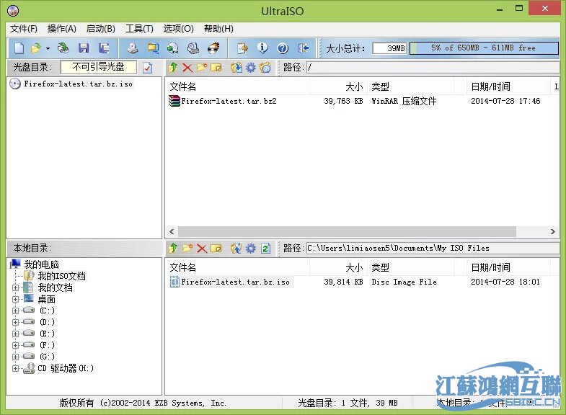The height and width of the screenshot is (415, 566).
Task: Create a new ISO with the New icon
Action: click(x=19, y=48)
